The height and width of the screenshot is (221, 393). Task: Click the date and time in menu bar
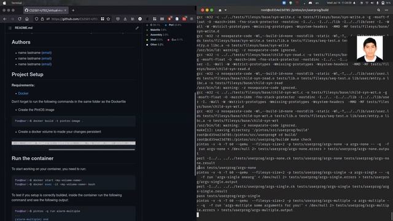[x=339, y=2]
